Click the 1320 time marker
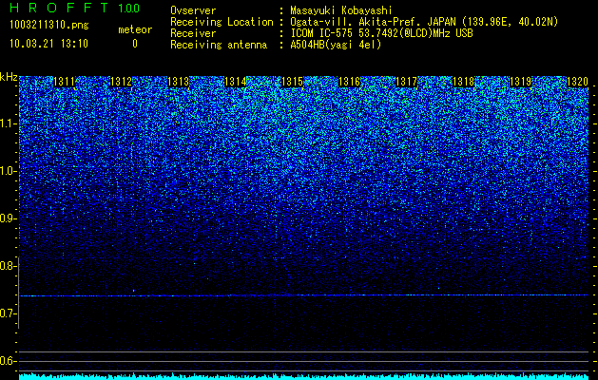 click(x=577, y=82)
